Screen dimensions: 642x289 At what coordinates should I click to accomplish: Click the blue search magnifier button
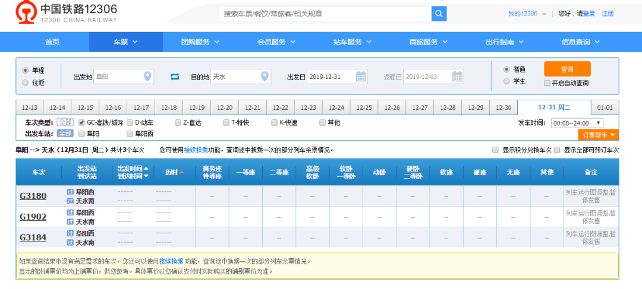pyautogui.click(x=439, y=14)
